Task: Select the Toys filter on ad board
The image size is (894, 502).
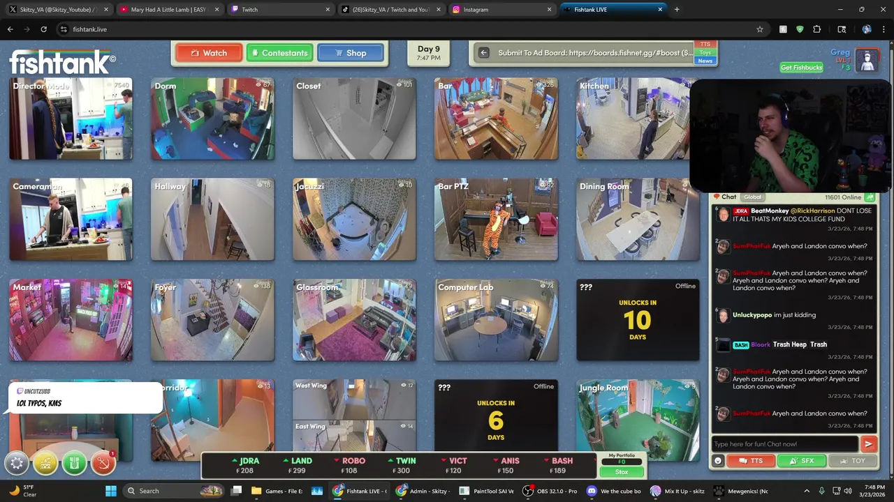Action: click(705, 52)
